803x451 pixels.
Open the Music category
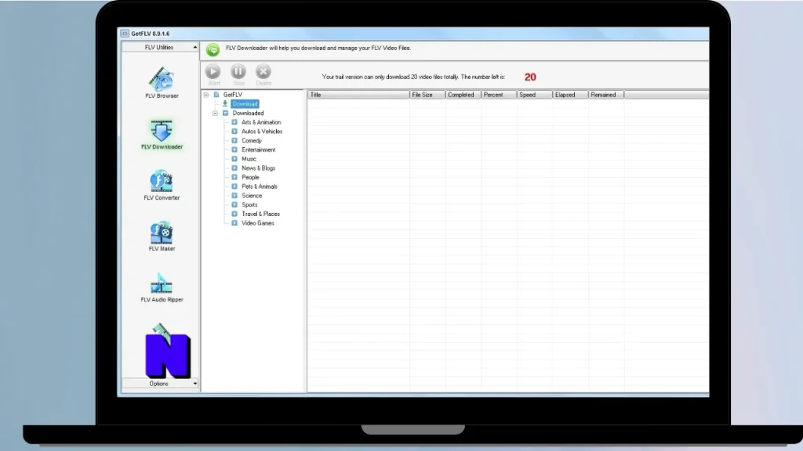pos(249,159)
